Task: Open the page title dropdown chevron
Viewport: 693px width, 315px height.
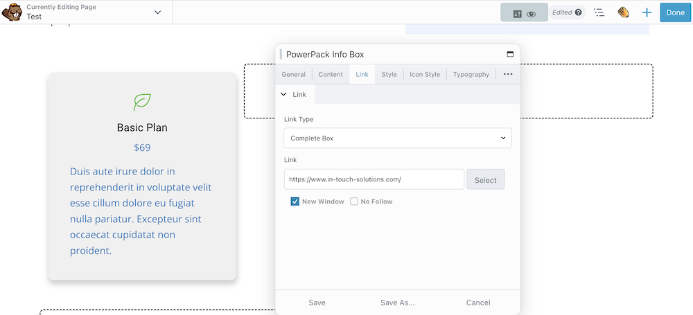Action: (158, 12)
